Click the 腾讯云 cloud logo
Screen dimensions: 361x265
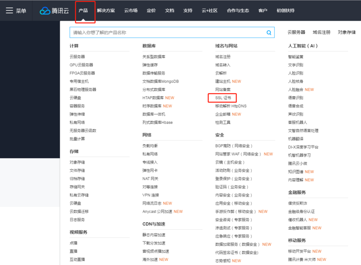pos(54,10)
